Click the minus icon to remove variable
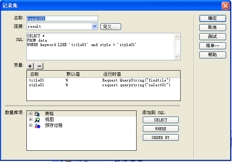The width and height of the screenshot is (232, 162). [x=39, y=66]
